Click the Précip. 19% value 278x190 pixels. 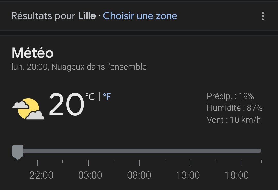(x=230, y=96)
